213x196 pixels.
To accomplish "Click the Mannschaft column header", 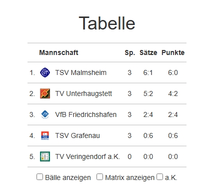I will point(58,52).
